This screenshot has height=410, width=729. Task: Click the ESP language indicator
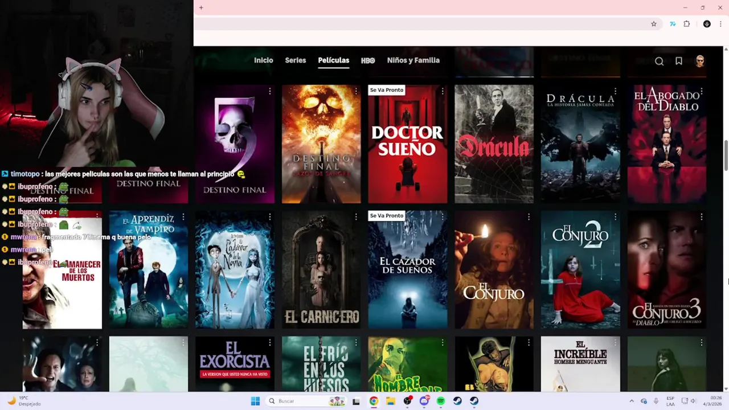point(670,401)
